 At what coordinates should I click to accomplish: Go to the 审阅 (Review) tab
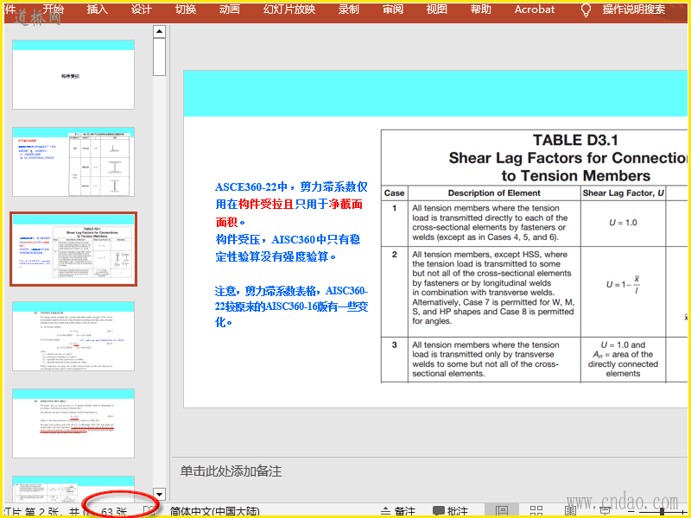click(392, 9)
